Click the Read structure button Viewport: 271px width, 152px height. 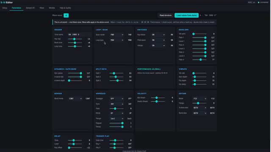(x=166, y=15)
